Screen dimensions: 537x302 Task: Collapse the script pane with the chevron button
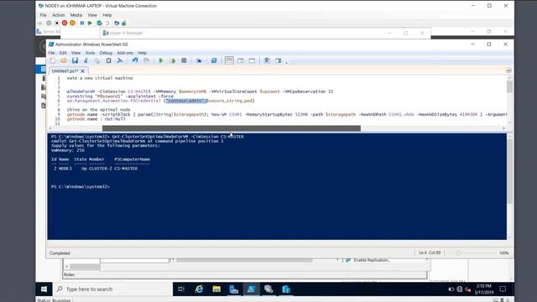[508, 70]
